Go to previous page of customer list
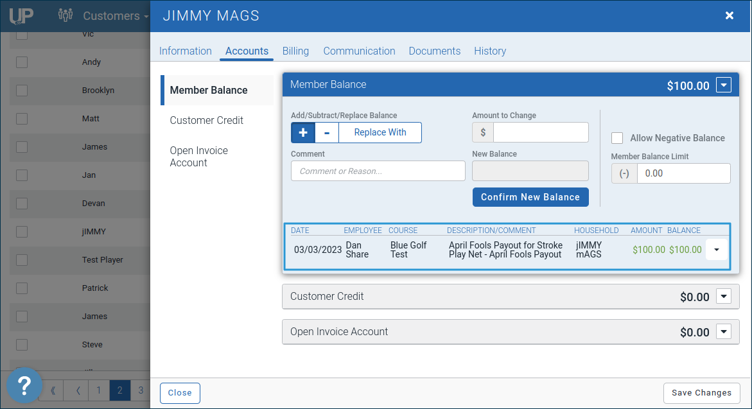The image size is (752, 409). pyautogui.click(x=78, y=390)
